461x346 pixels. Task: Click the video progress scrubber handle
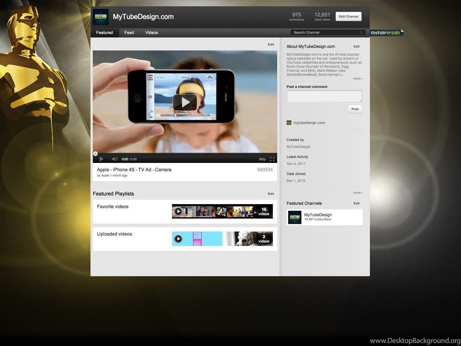point(95,154)
